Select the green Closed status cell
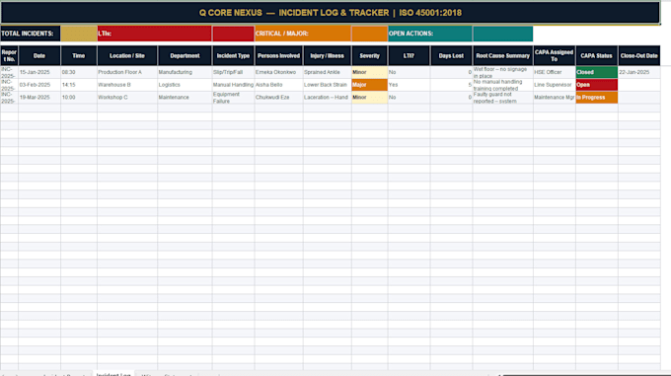This screenshot has width=671, height=376. point(597,72)
